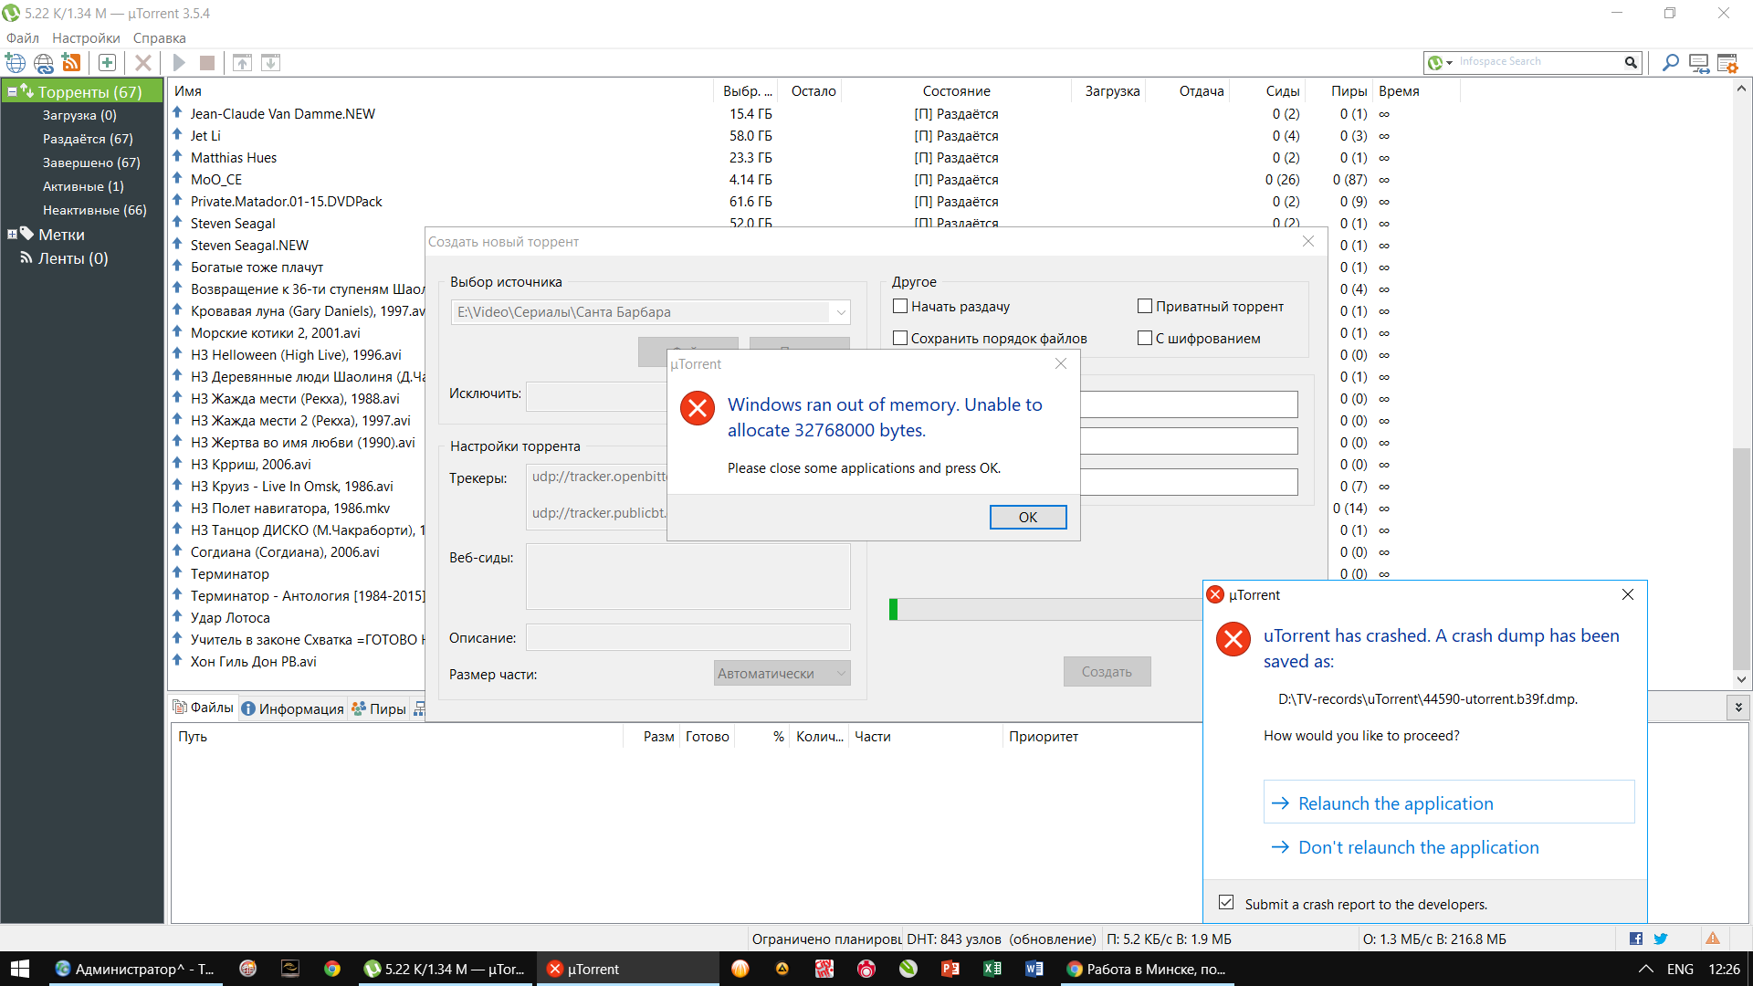This screenshot has width=1753, height=986.
Task: Expand the Метки tree node
Action: pos(12,235)
